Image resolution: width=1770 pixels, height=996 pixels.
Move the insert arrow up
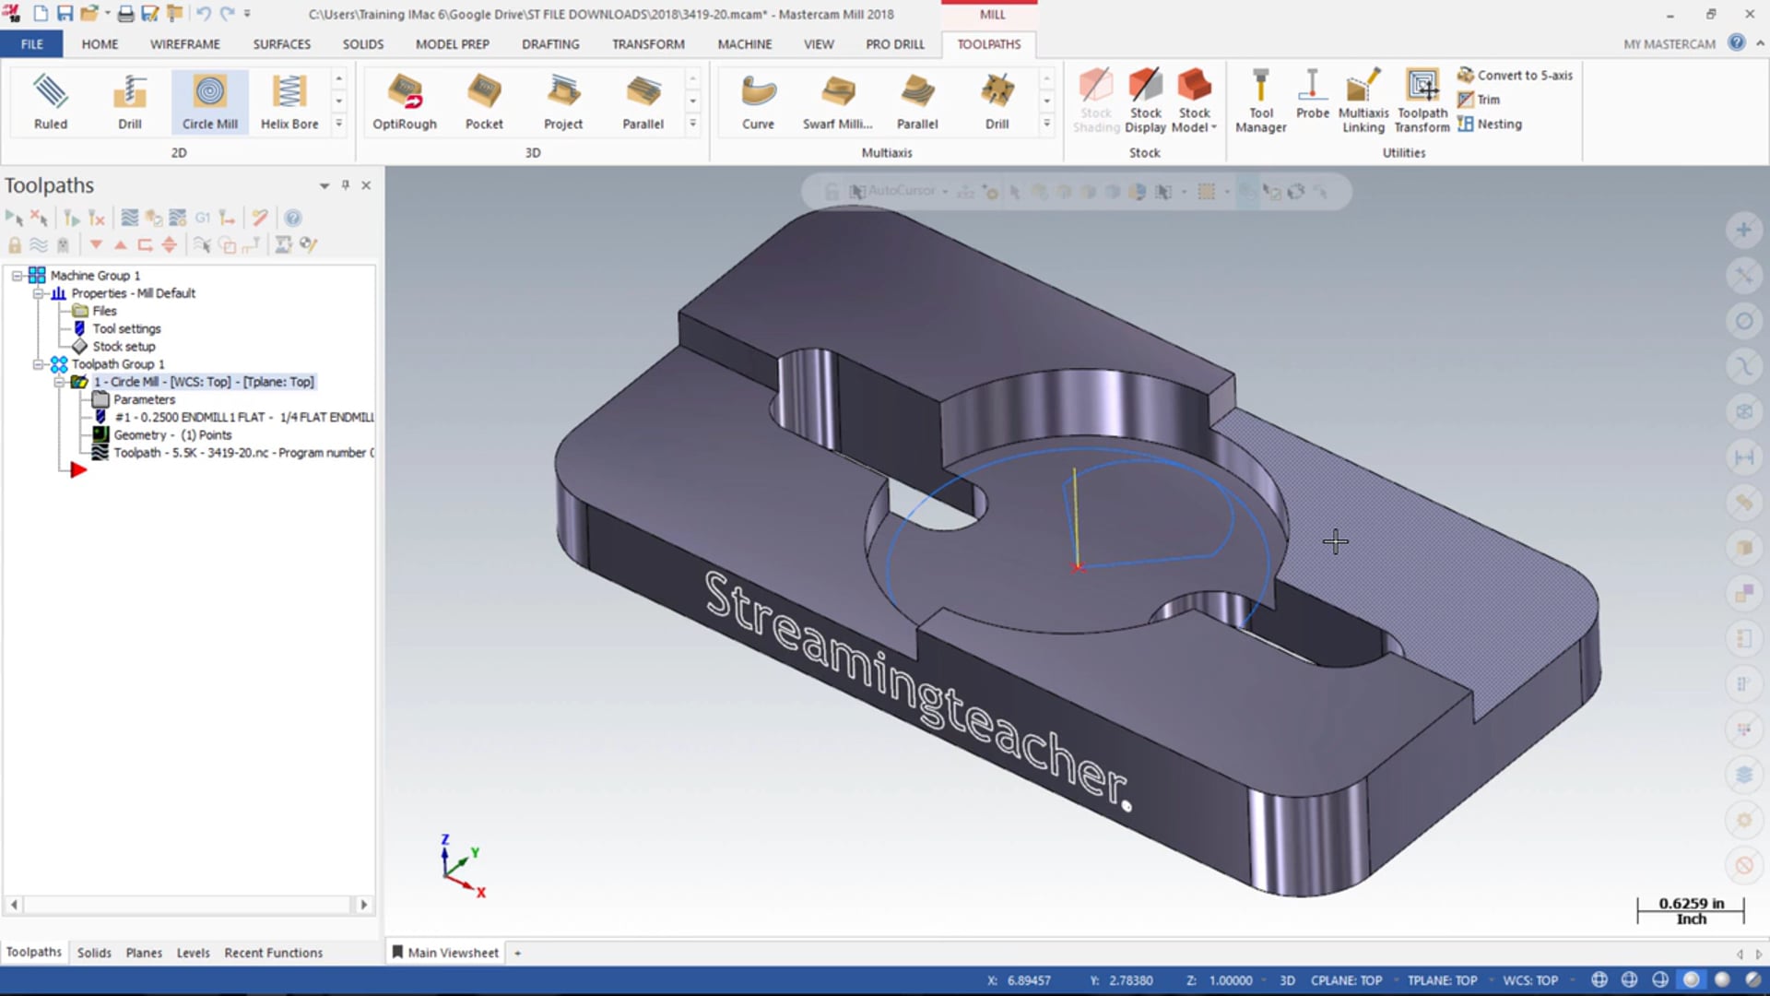tap(120, 244)
